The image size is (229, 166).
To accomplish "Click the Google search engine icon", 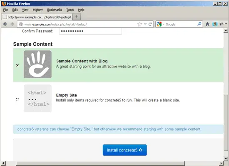I will (x=159, y=24).
